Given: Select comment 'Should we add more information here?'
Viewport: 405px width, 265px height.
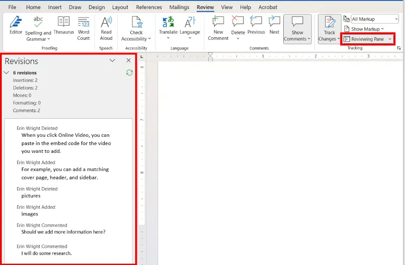Looking at the screenshot, I should (63, 232).
